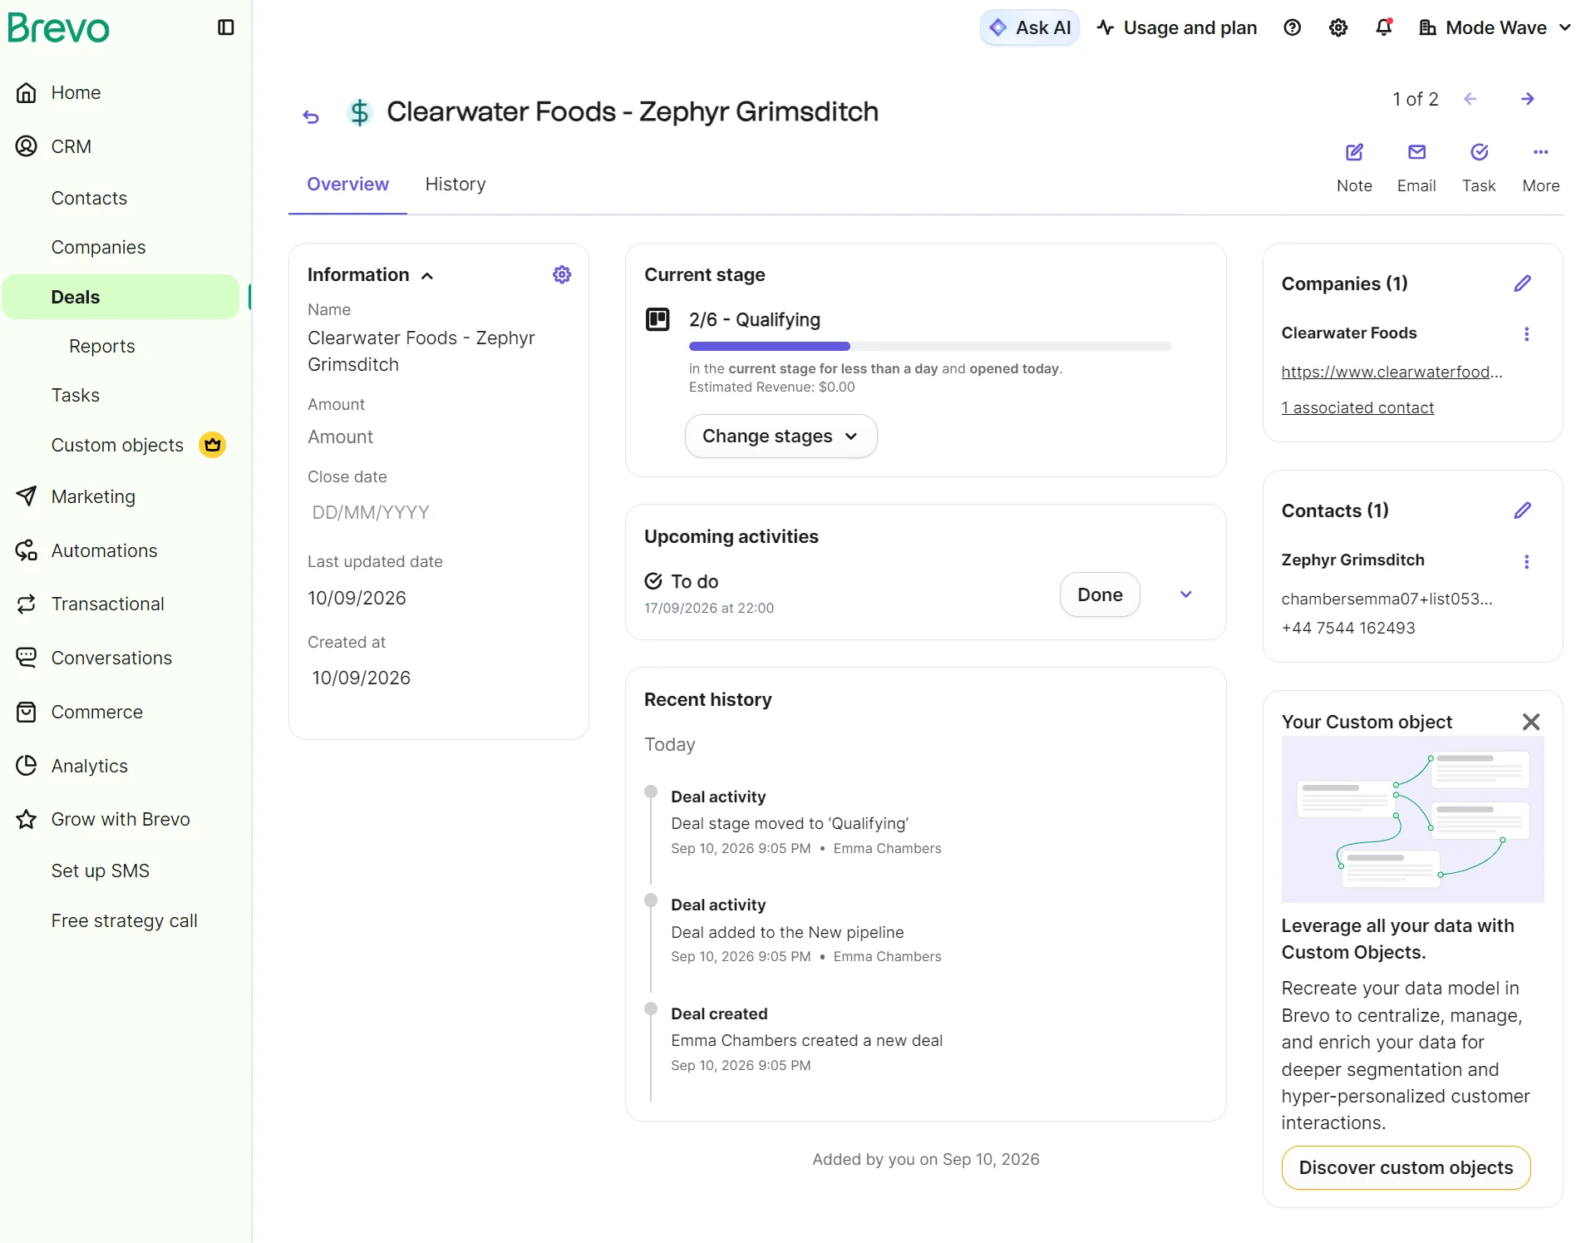Click the deal name value in Information

421,351
